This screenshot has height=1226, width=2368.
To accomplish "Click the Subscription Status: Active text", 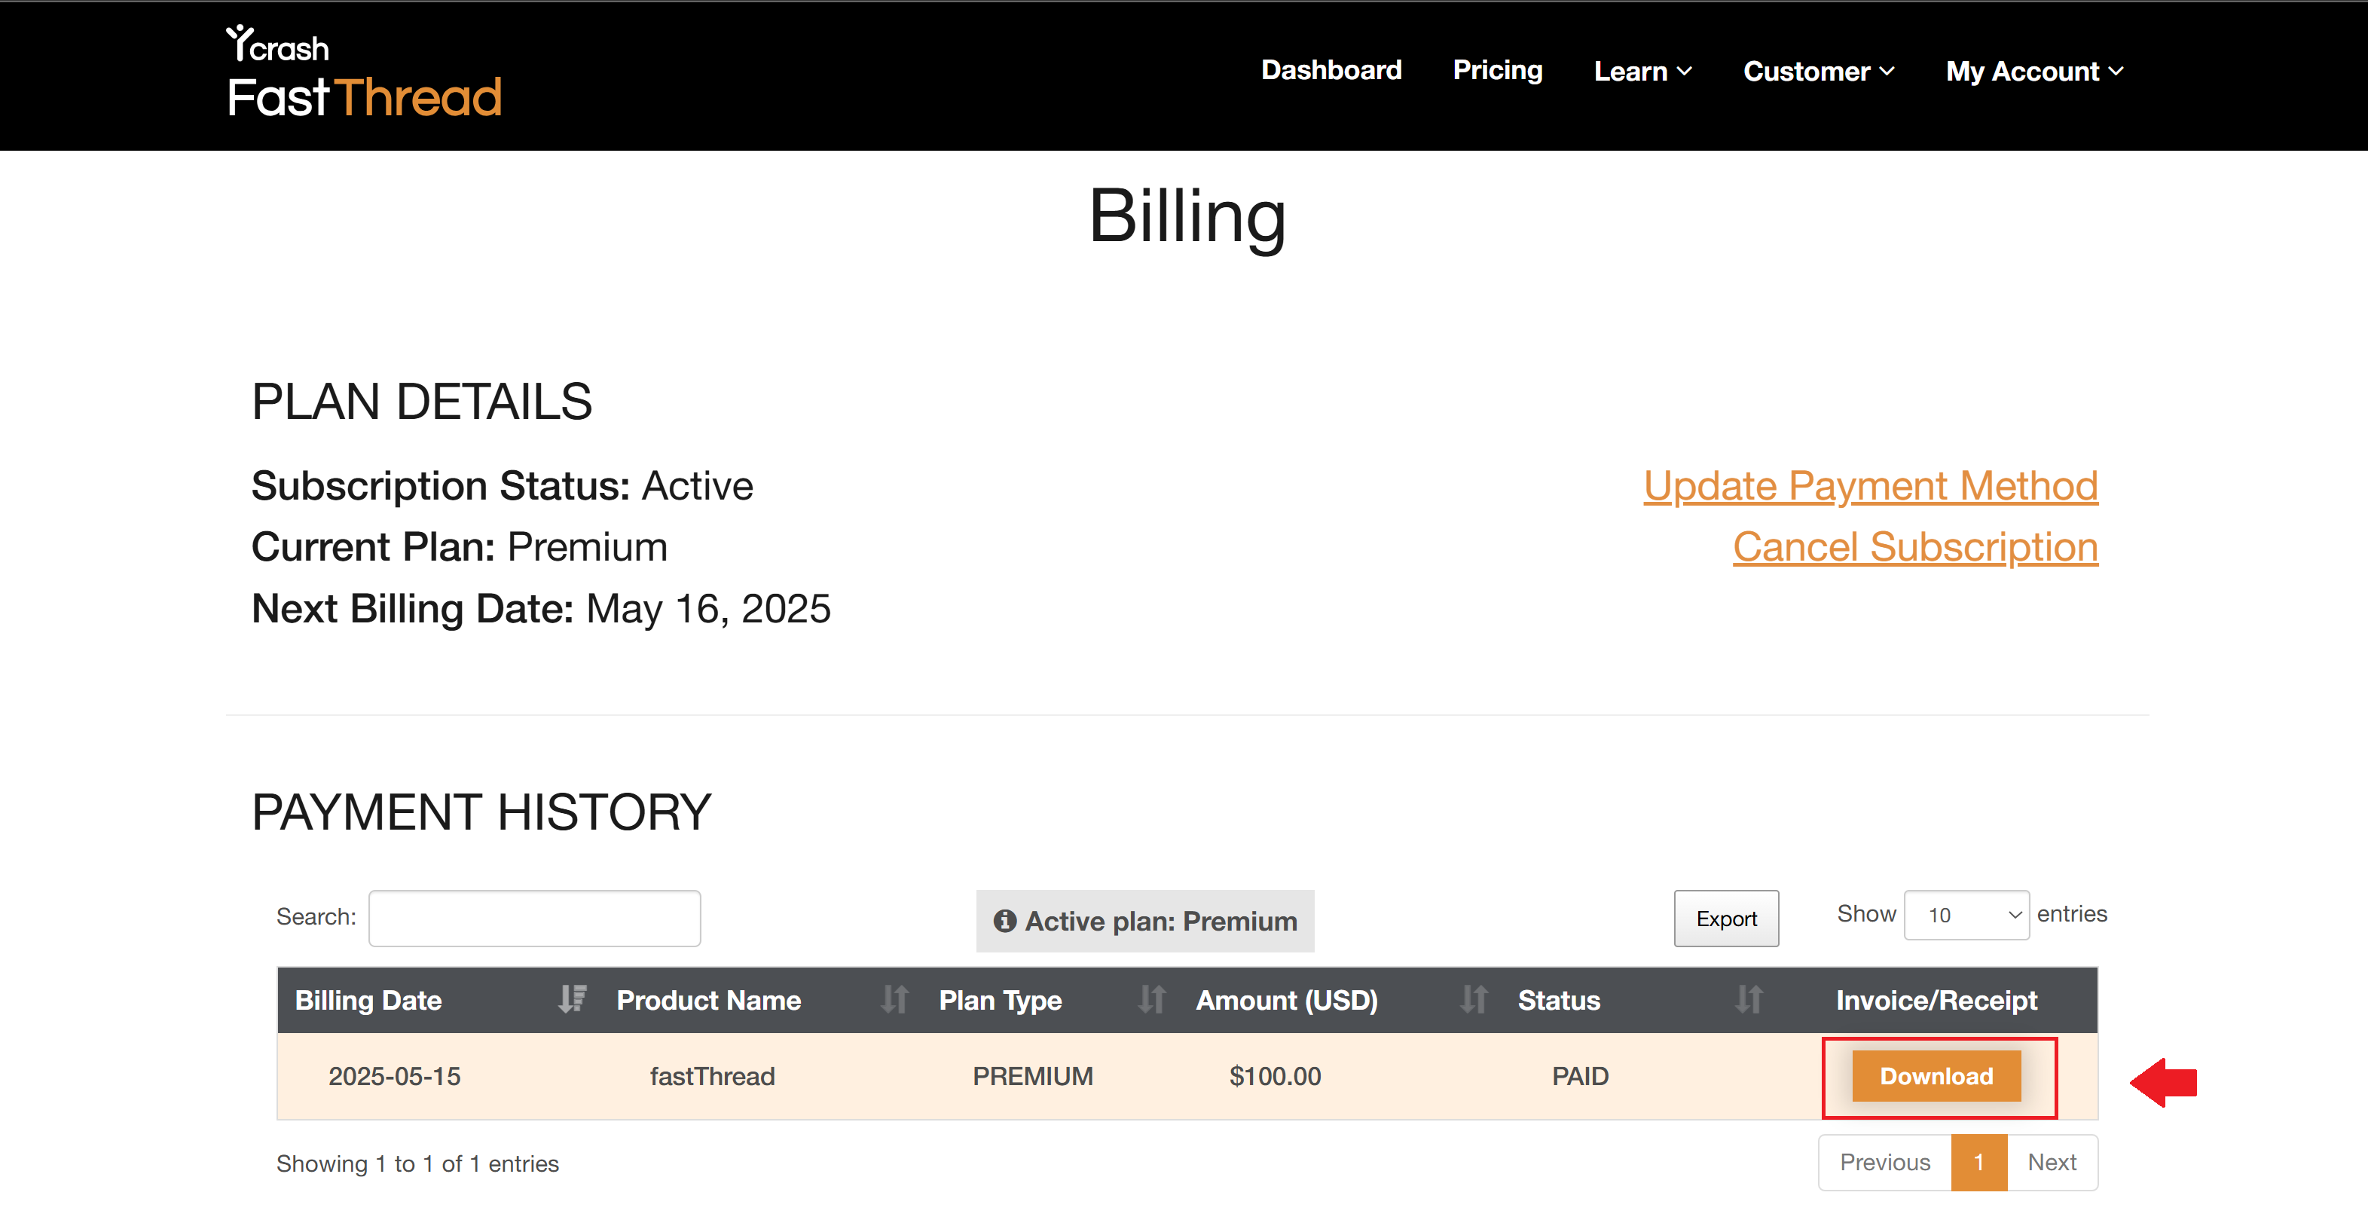I will pyautogui.click(x=502, y=485).
